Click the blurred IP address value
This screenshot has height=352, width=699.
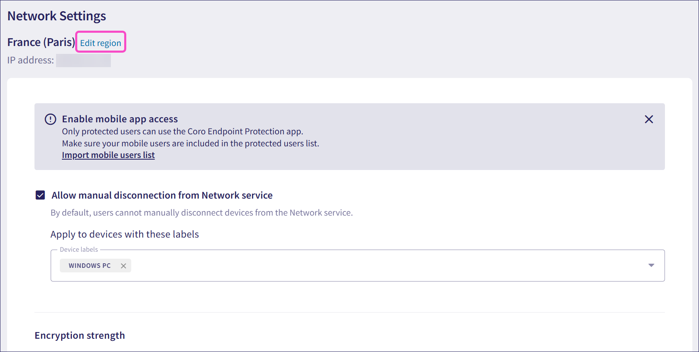[83, 61]
